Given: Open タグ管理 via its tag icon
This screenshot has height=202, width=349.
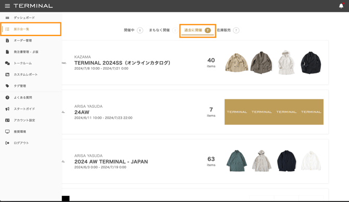Looking at the screenshot, I should [7, 86].
